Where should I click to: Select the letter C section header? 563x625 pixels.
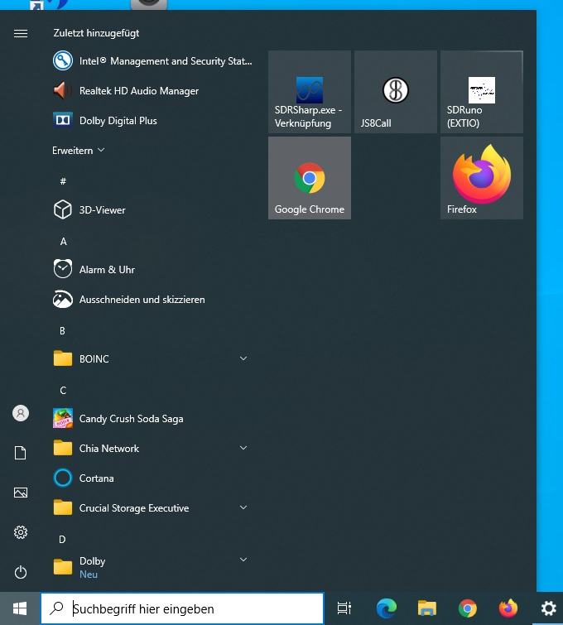[x=63, y=390]
